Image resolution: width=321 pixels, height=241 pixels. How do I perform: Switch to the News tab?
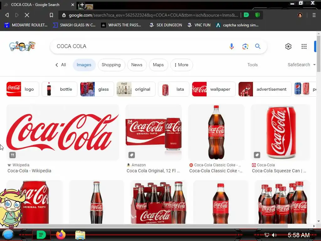point(137,65)
